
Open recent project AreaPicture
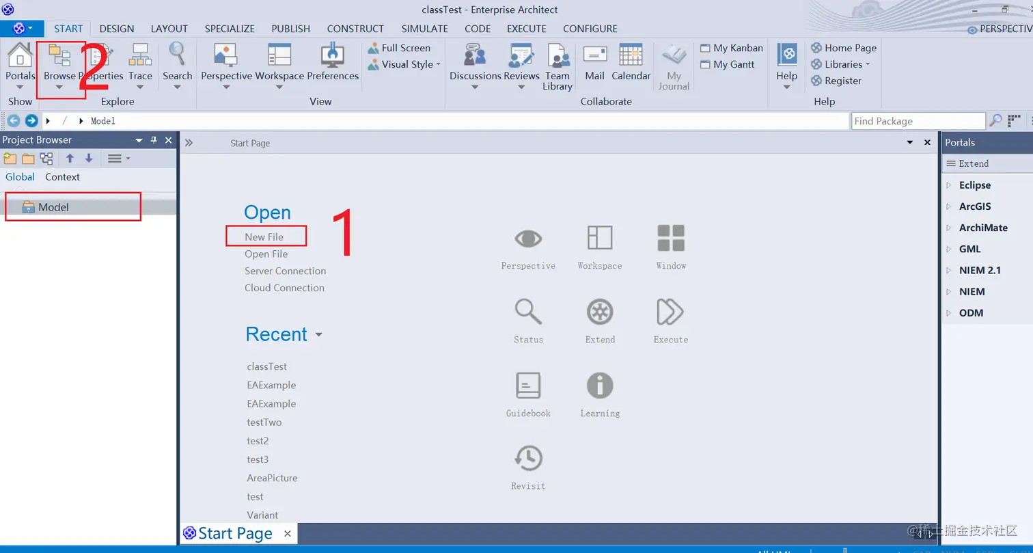(272, 478)
